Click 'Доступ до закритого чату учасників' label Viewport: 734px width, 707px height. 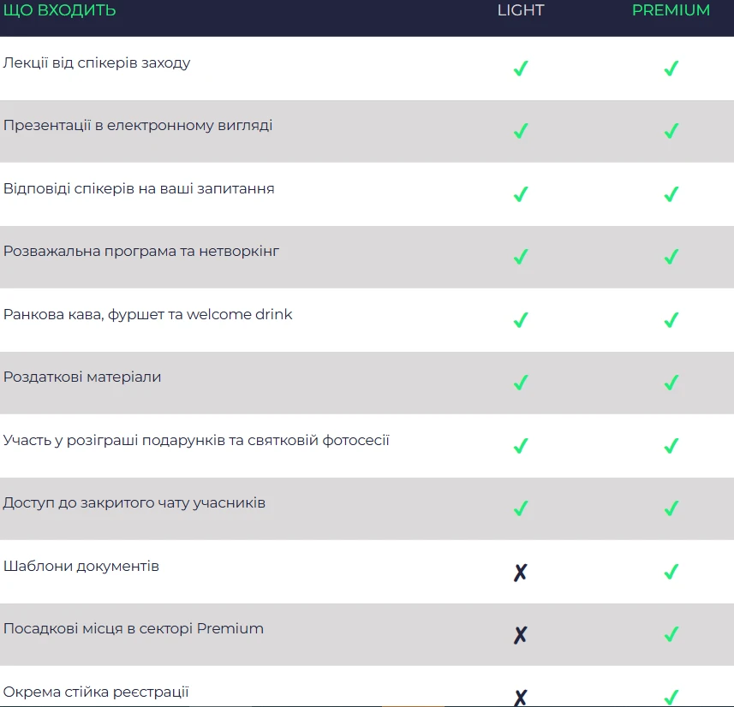134,502
